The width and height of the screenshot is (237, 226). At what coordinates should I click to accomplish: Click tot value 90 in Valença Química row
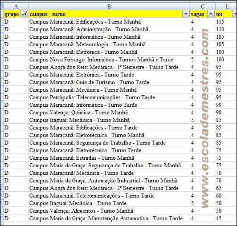(219, 112)
